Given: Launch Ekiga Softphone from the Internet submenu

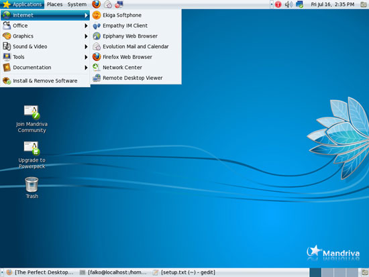Looking at the screenshot, I should (x=136, y=15).
